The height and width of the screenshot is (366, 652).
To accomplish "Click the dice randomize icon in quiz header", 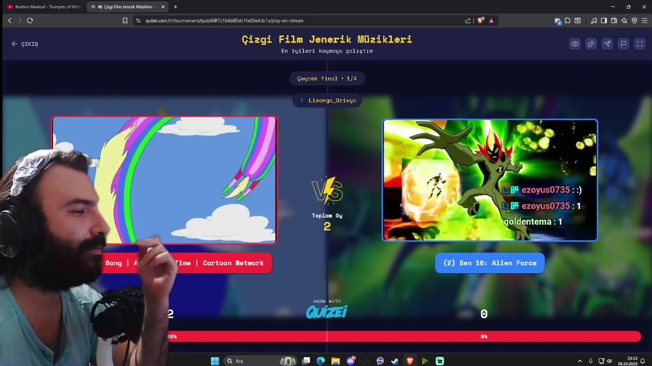I will pyautogui.click(x=591, y=44).
